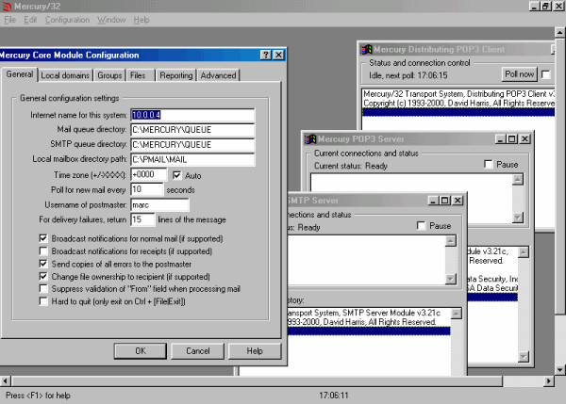Check the Hard to quit option
566x404 pixels.
43,303
